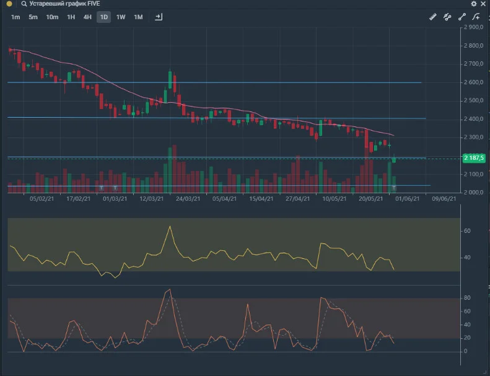
Task: Click the rightmost T marker on volume bars
Action: coord(394,188)
